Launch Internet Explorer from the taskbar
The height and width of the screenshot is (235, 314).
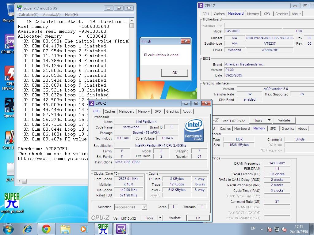tap(28, 229)
